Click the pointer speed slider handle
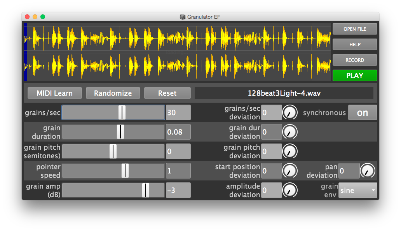Screen dimensions: 401x231 pos(125,171)
